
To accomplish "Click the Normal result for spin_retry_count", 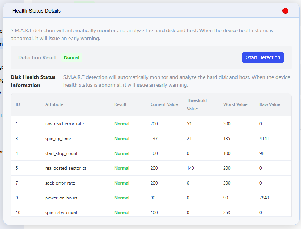I will click(x=122, y=213).
